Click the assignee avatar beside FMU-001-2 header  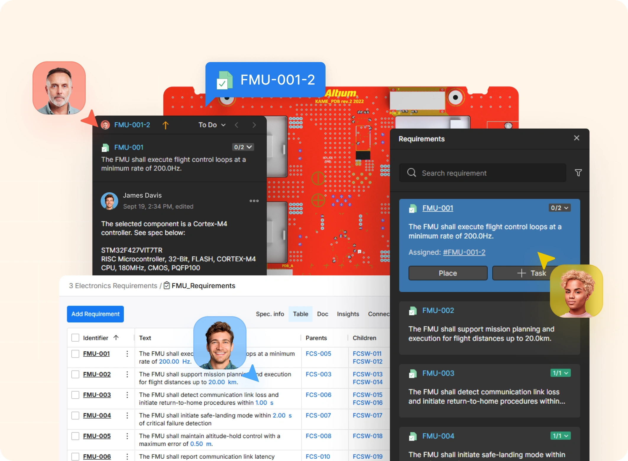click(105, 125)
